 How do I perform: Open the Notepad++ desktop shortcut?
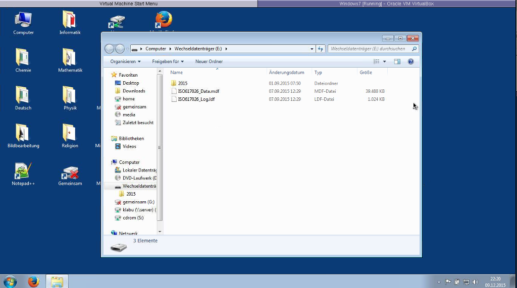pyautogui.click(x=23, y=172)
